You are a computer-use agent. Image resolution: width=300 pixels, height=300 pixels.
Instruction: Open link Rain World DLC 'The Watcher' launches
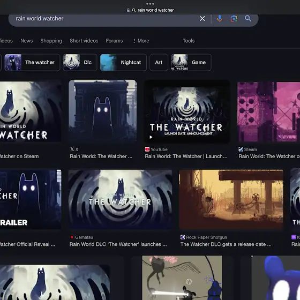pos(118,244)
